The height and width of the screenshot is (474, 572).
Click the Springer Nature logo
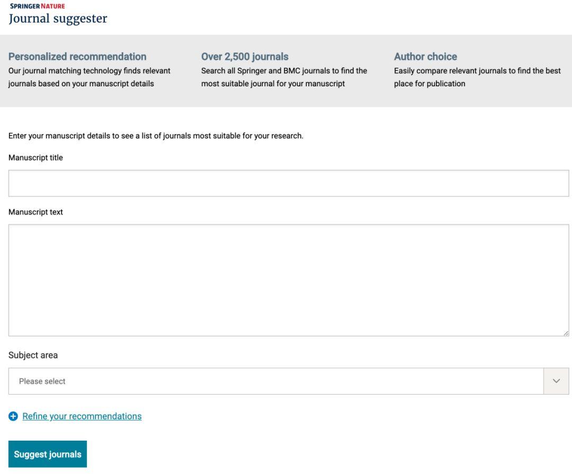[37, 6]
